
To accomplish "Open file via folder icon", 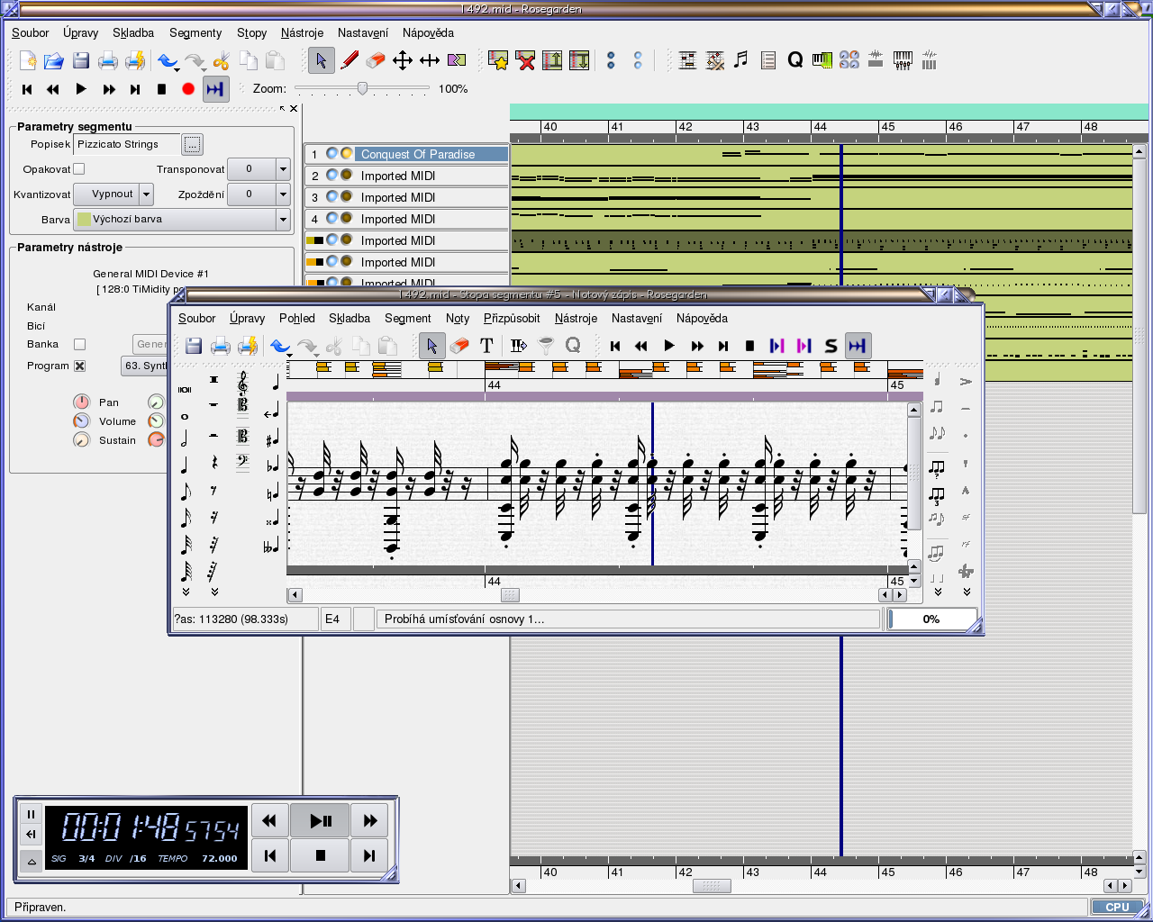I will click(x=54, y=60).
